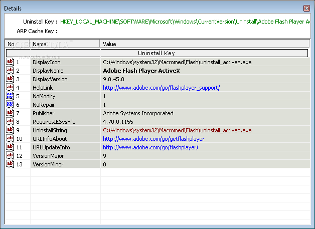This screenshot has height=229, width=315.
Task: Close the Details window
Action: coord(306,8)
